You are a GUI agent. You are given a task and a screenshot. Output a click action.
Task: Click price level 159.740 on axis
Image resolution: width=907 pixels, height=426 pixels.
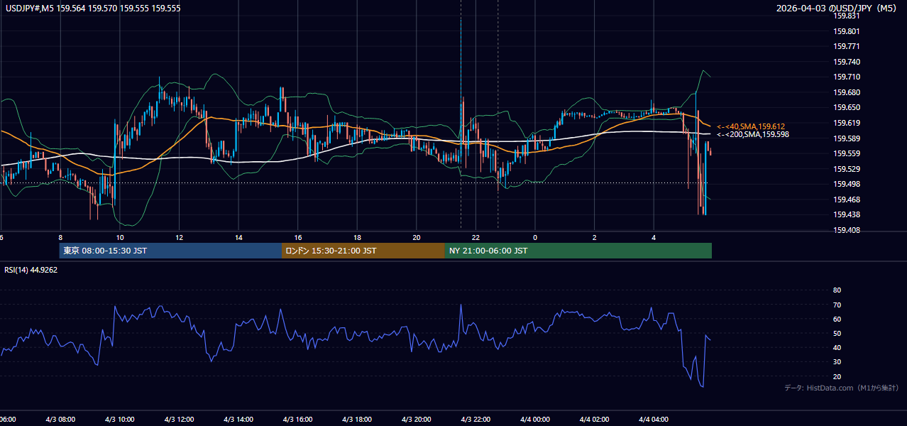[847, 62]
